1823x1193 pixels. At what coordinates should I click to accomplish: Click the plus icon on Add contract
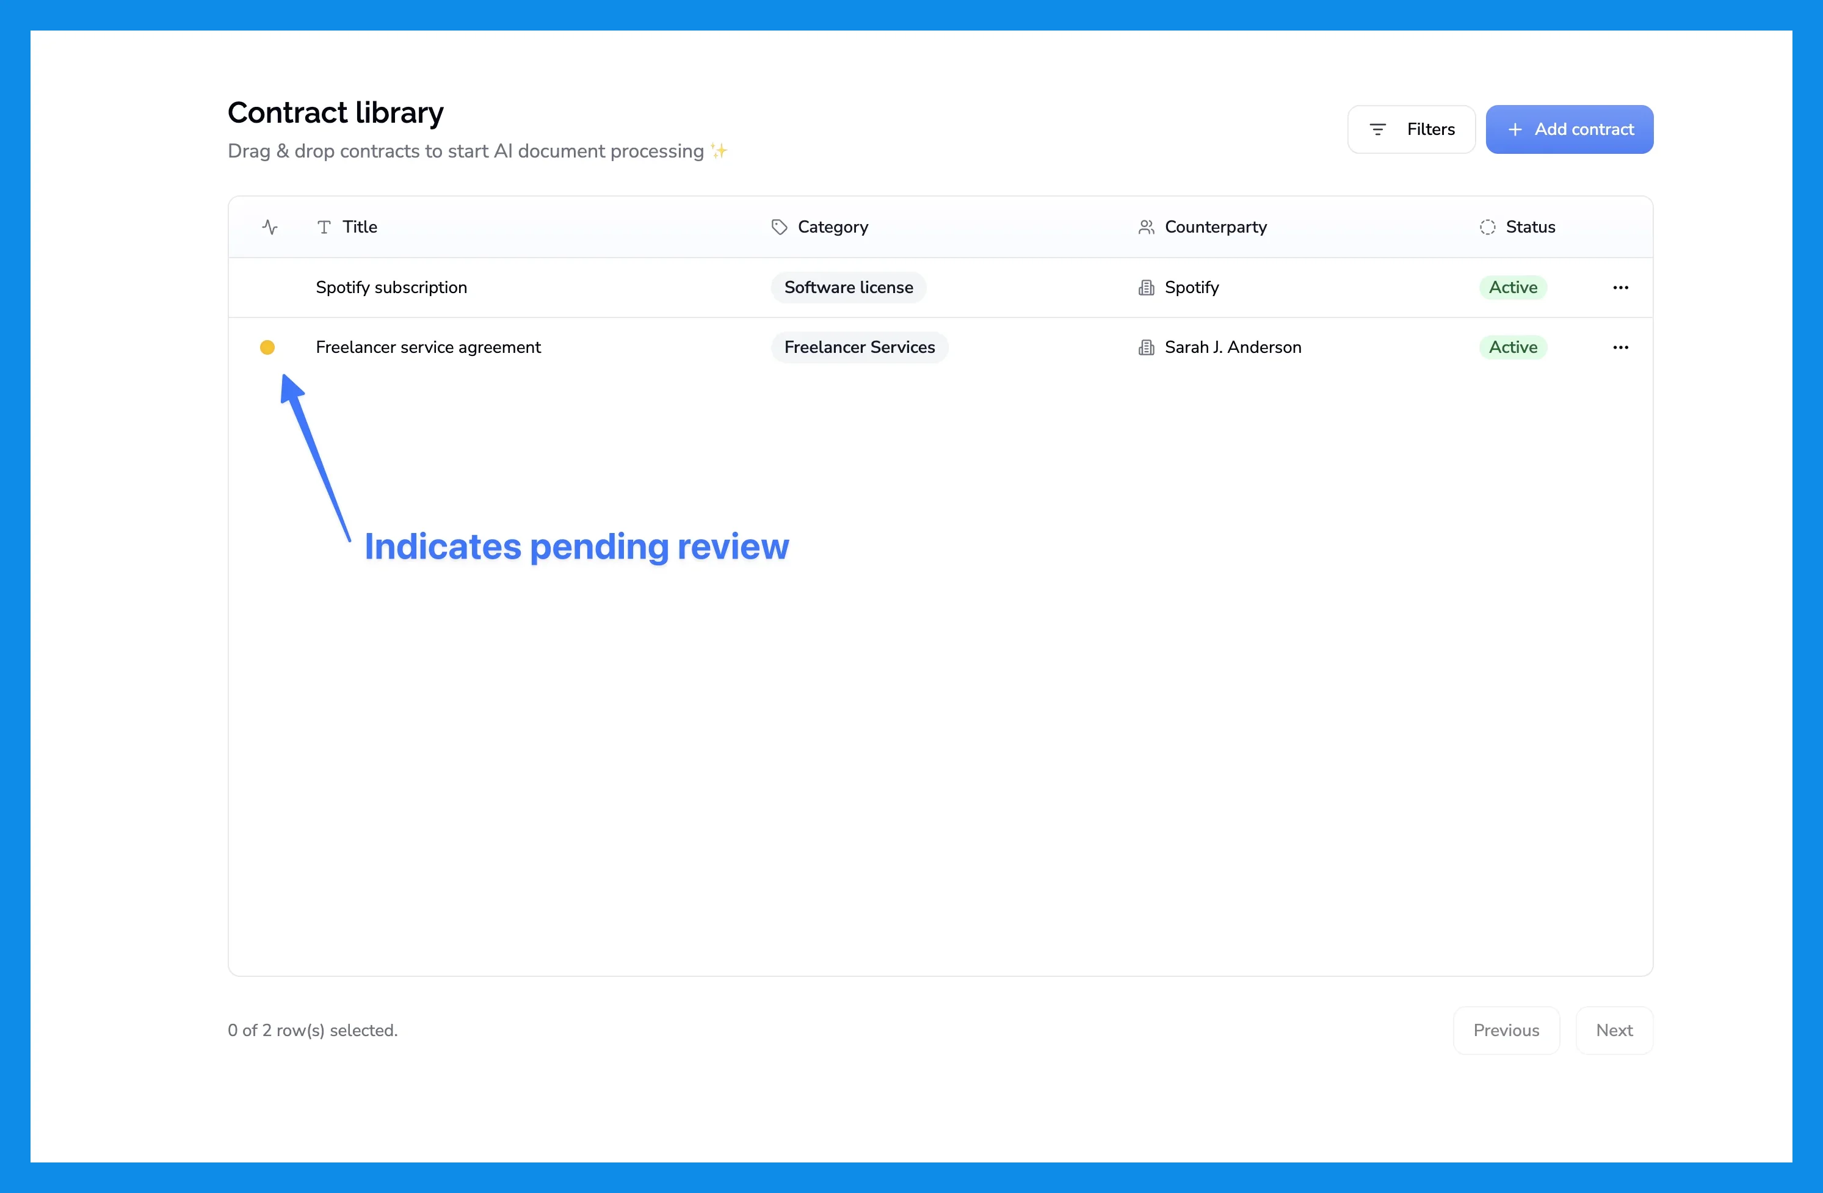pyautogui.click(x=1515, y=129)
